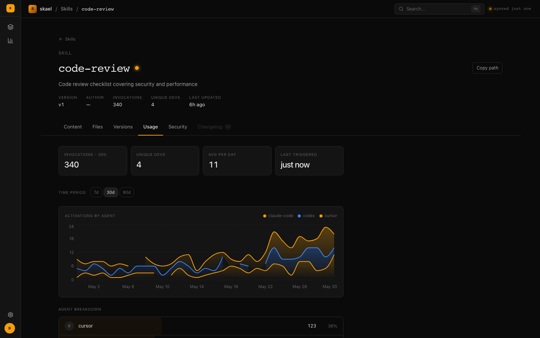This screenshot has height=338, width=540.
Task: Select the 90d time period
Action: (x=127, y=192)
